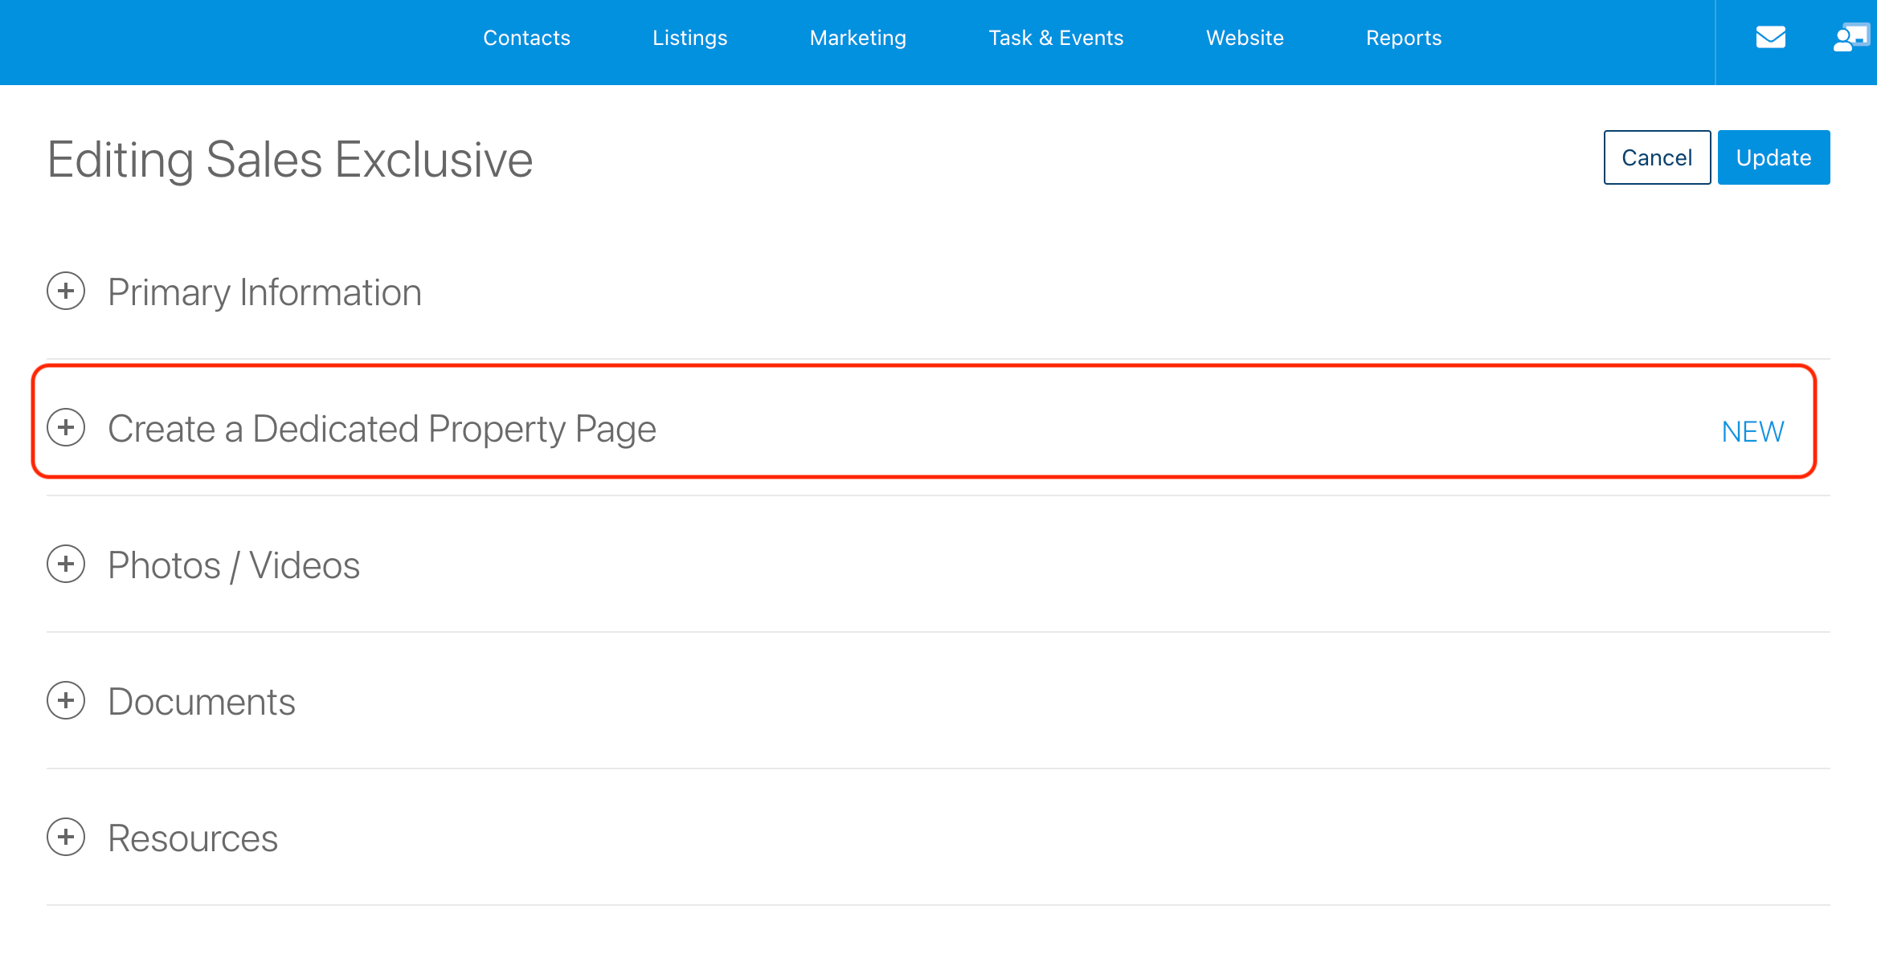
Task: Click the Update button
Action: point(1773,157)
